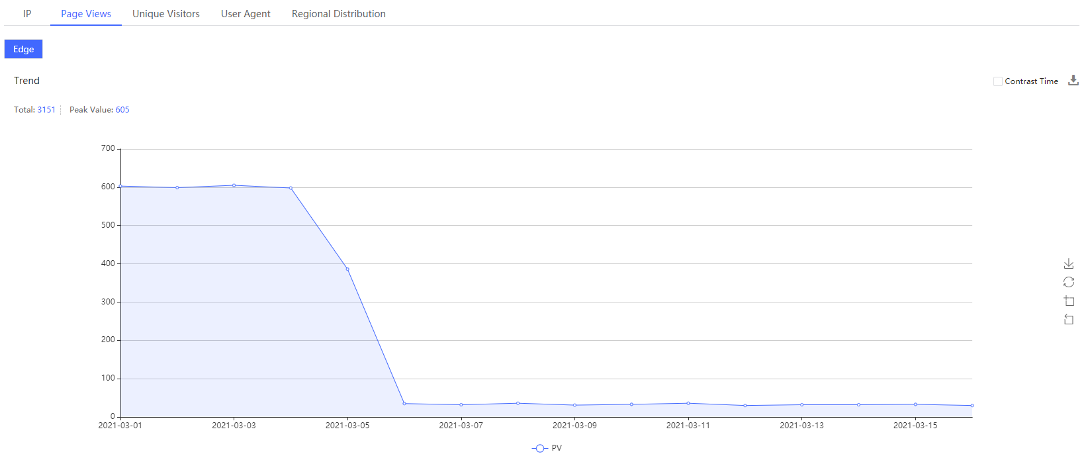
Task: Click the first data point at 2021-03-01
Action: click(x=120, y=187)
